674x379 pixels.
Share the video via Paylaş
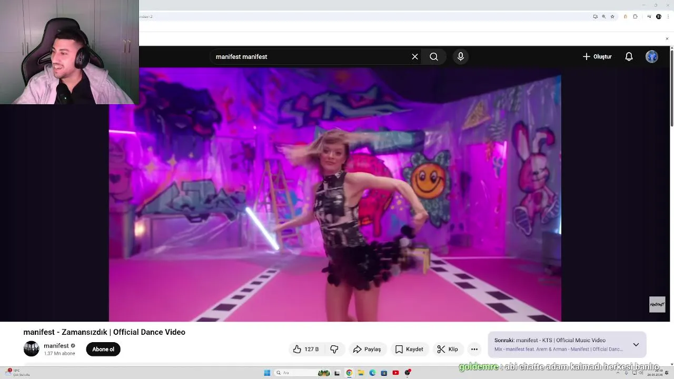[x=367, y=349]
